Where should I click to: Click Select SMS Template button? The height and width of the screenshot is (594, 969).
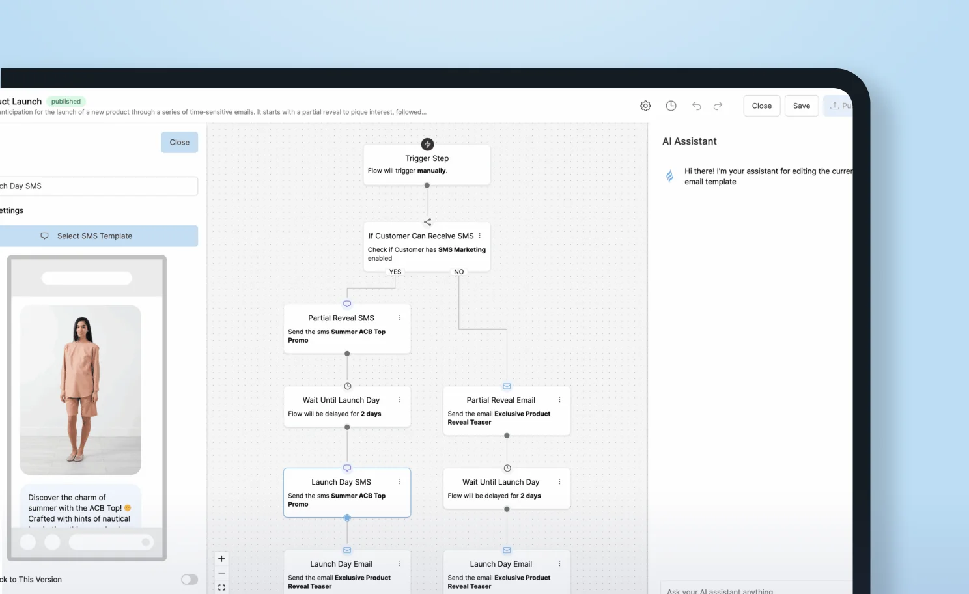pyautogui.click(x=95, y=236)
